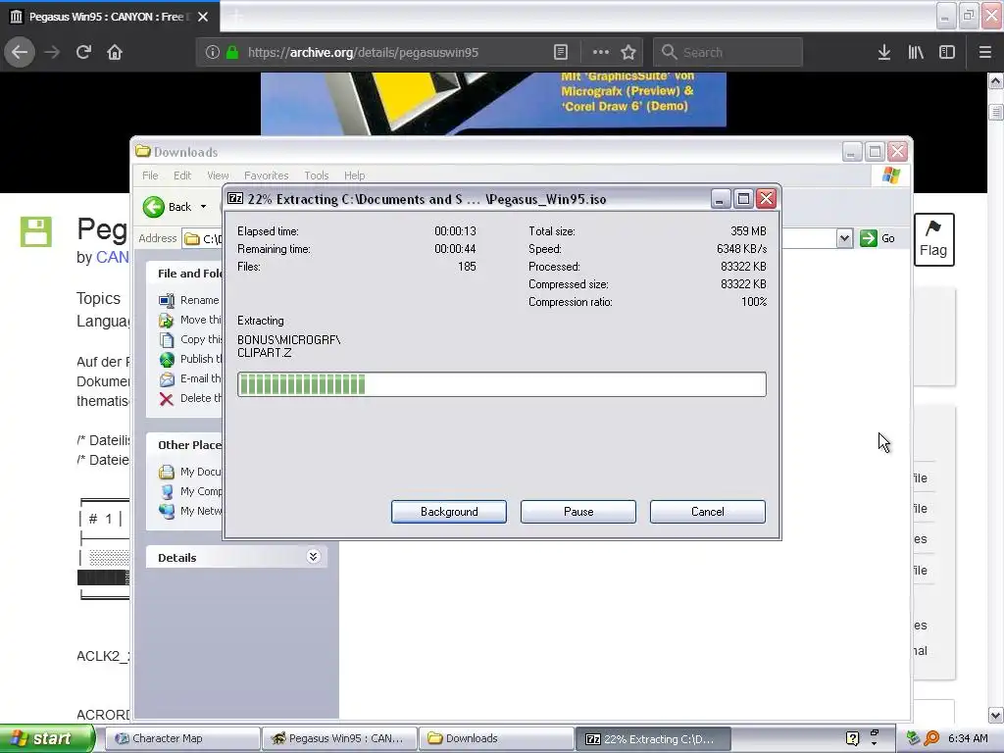Open Firefox library icon
The height and width of the screenshot is (753, 1004).
tap(916, 53)
